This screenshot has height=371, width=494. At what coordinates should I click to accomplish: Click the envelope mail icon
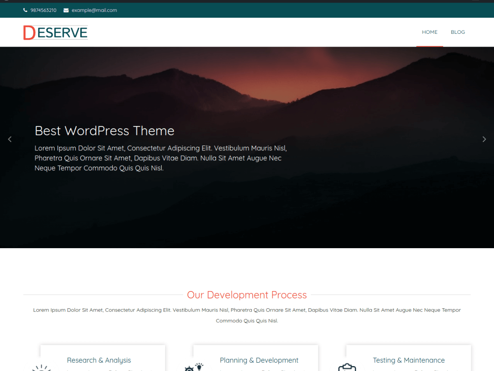[66, 10]
